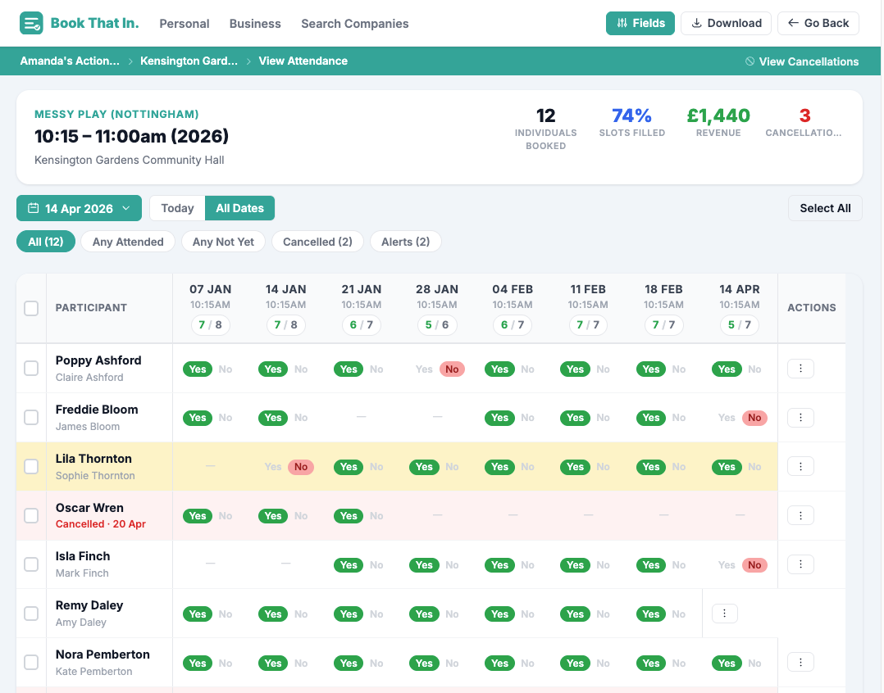This screenshot has height=693, width=884.
Task: Filter by Any Not Yet
Action: (x=223, y=242)
